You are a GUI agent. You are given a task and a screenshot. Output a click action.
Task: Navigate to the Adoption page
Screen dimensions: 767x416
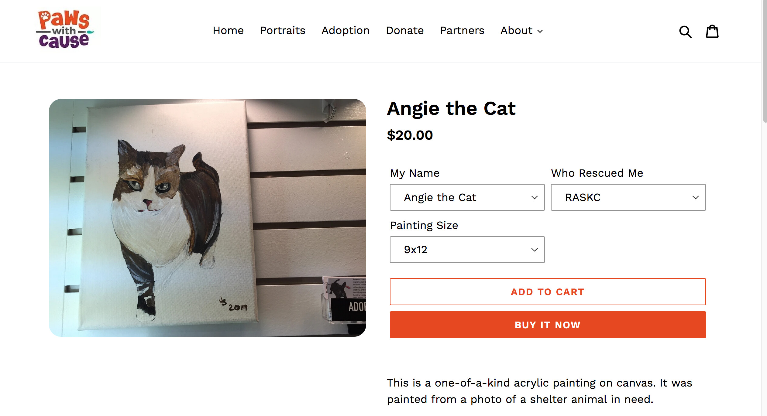tap(346, 30)
